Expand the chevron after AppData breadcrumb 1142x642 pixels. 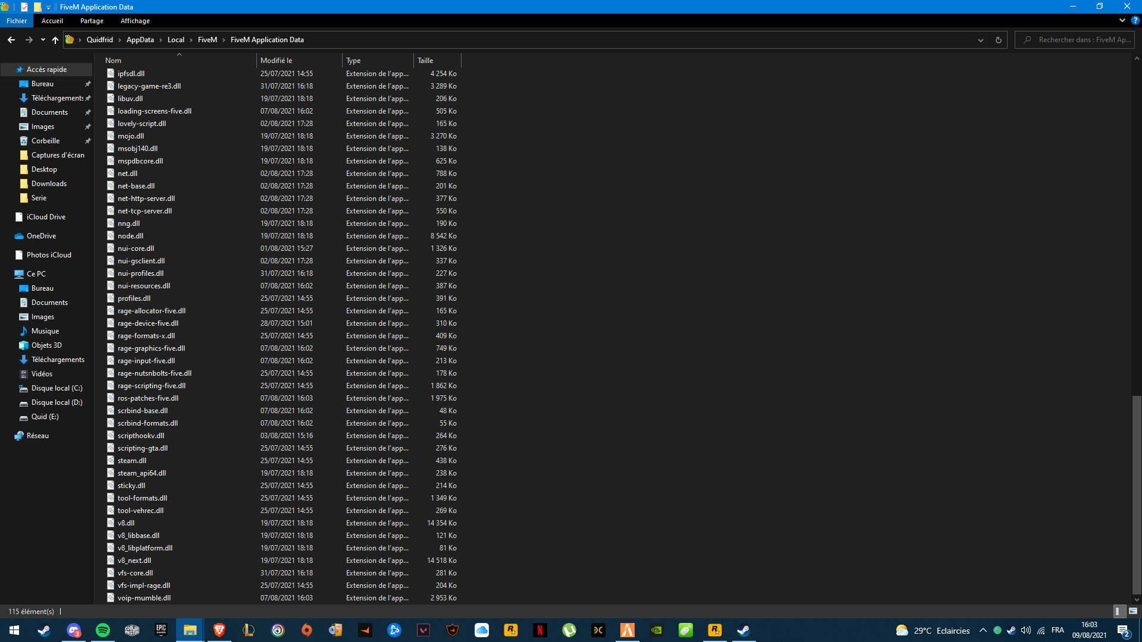tap(161, 40)
